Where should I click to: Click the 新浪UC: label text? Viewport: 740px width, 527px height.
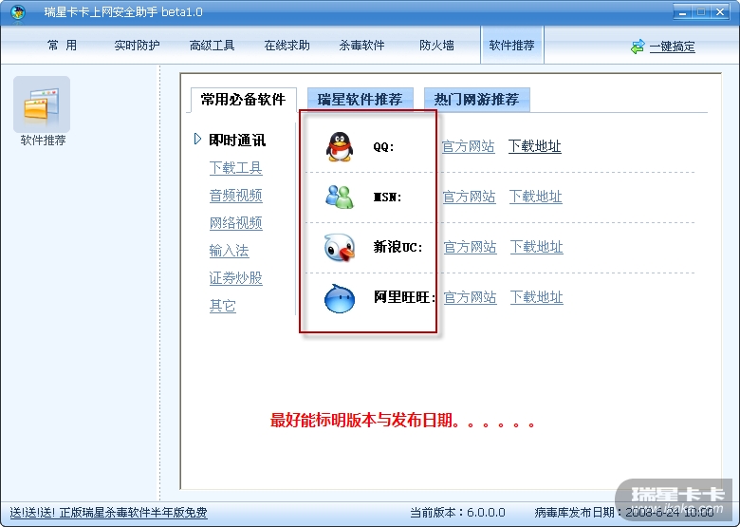[x=398, y=247]
